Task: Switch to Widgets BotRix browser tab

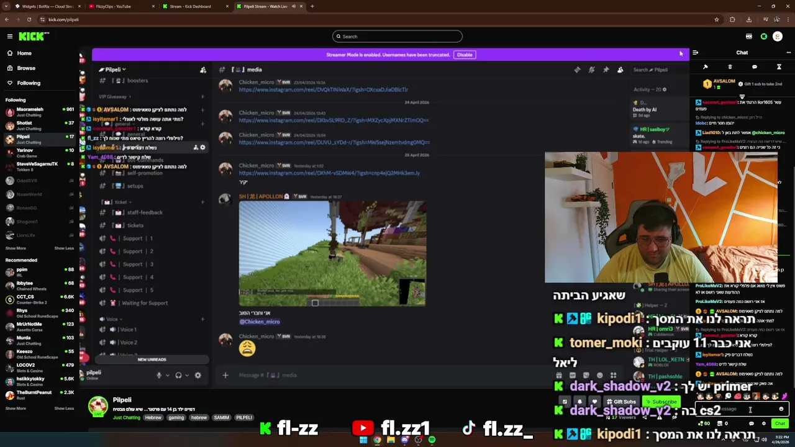Action: click(x=47, y=6)
